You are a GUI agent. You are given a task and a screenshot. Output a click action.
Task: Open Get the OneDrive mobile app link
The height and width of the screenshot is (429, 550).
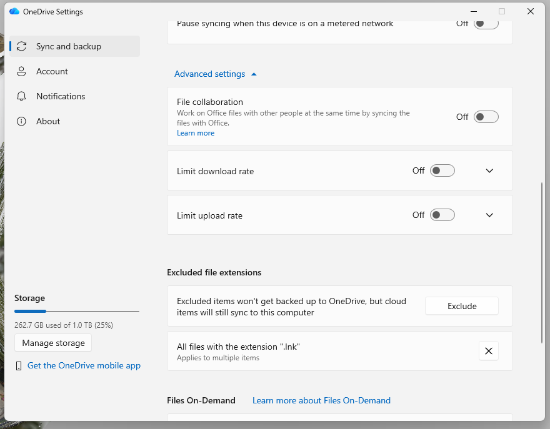point(84,365)
